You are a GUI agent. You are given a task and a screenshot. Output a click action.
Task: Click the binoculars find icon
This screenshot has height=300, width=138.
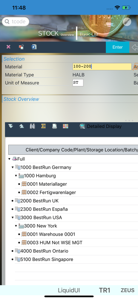pos(32,126)
